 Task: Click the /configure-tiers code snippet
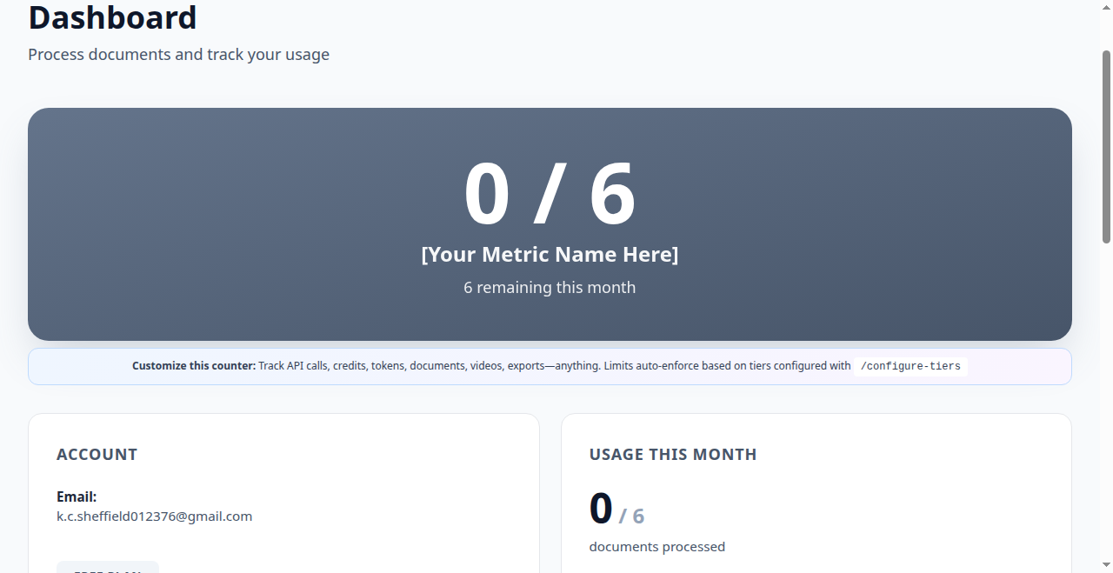click(x=910, y=367)
